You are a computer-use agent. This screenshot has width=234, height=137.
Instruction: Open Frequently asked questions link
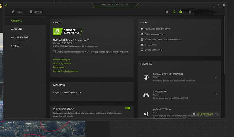(x=65, y=71)
